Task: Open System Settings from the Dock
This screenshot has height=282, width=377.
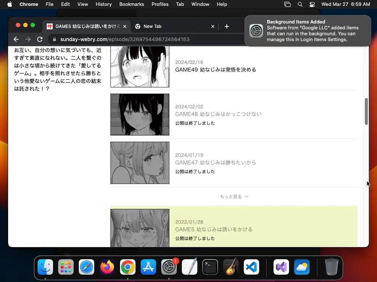Action: tap(169, 267)
